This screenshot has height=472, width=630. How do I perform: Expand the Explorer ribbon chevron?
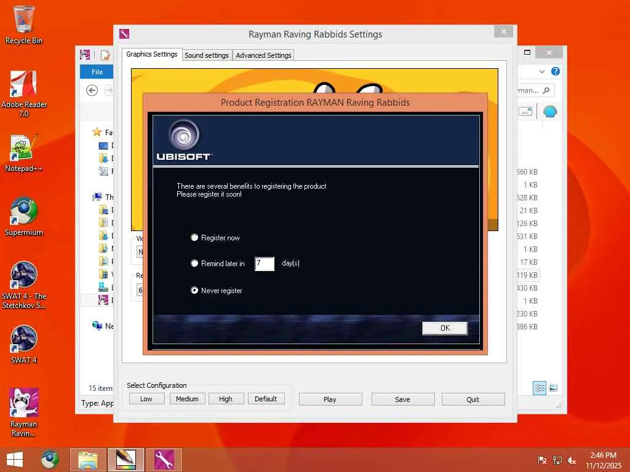[x=542, y=71]
